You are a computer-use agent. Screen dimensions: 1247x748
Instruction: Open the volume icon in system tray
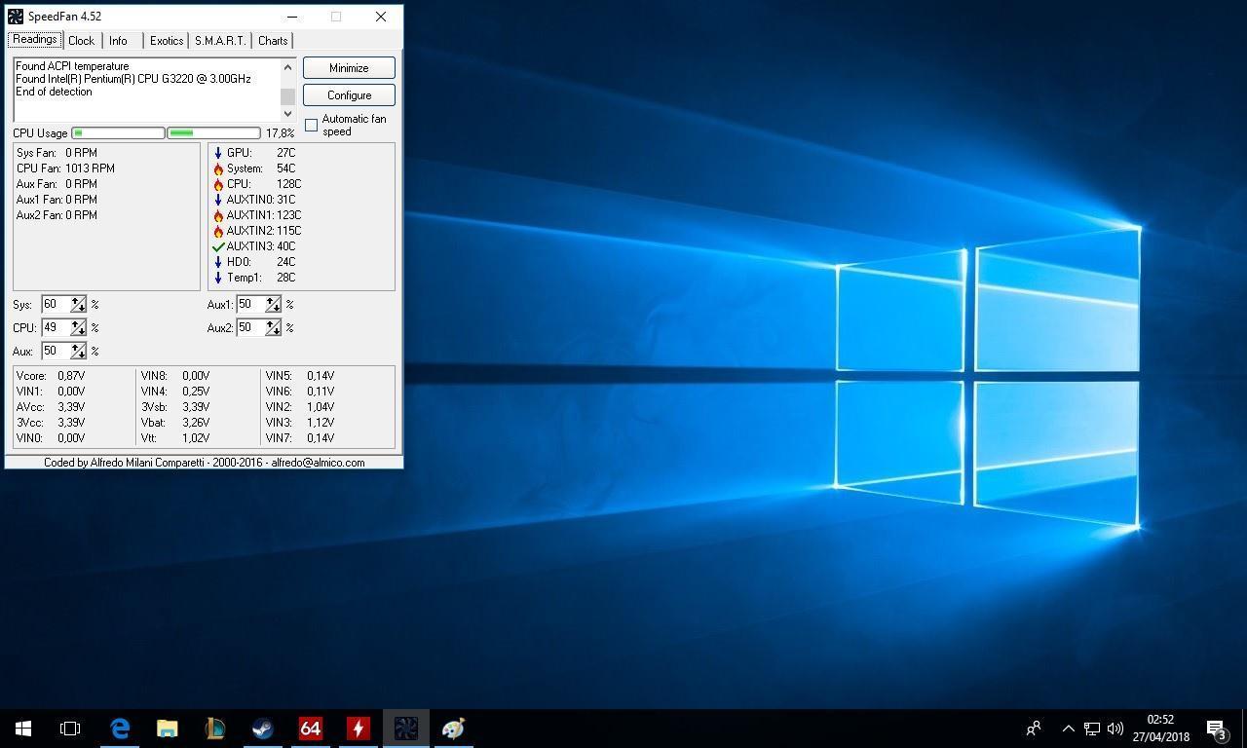[x=1115, y=729]
